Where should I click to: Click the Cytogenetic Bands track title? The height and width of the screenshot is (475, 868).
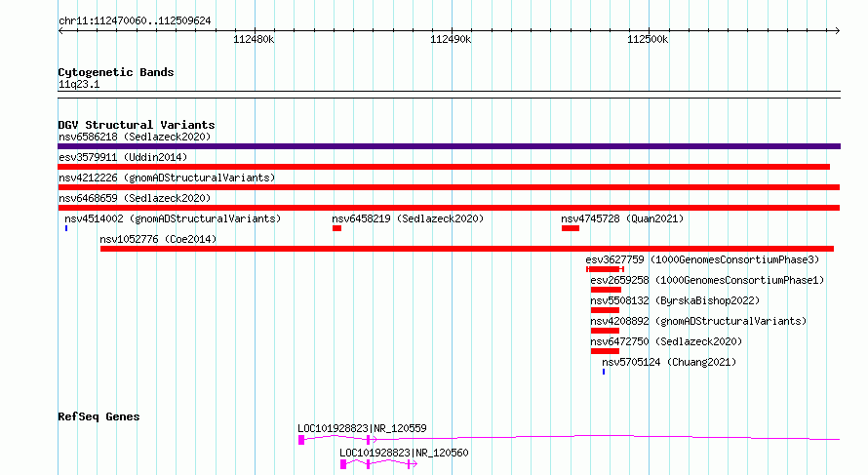click(116, 72)
